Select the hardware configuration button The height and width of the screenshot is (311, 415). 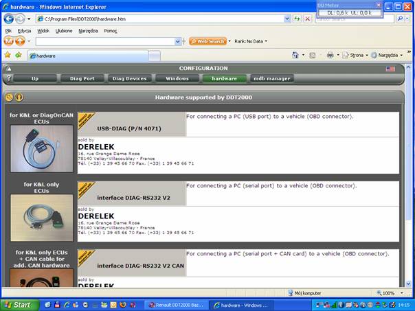pyautogui.click(x=224, y=78)
